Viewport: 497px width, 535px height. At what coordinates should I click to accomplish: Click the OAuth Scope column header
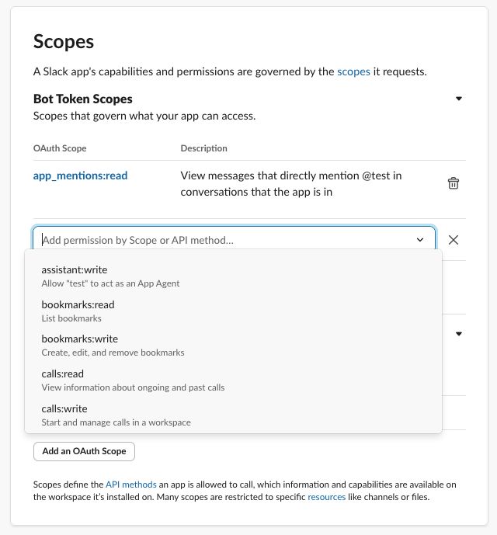pyautogui.click(x=60, y=148)
